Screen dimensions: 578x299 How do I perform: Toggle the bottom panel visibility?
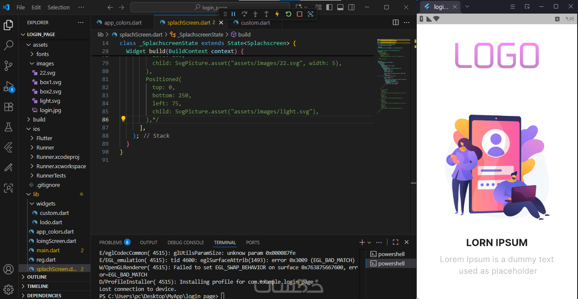coord(340,7)
